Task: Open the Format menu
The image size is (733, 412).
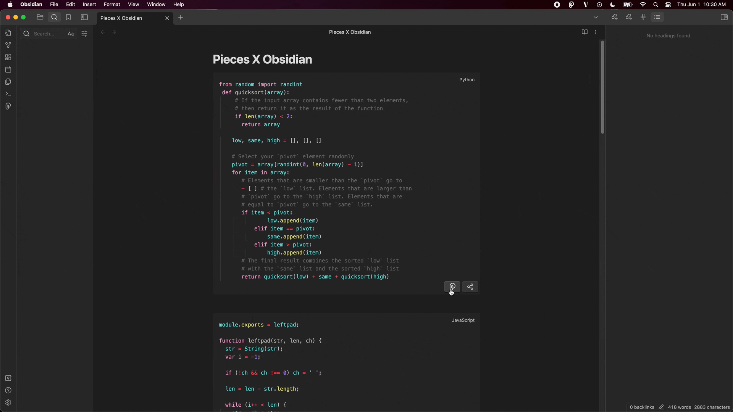Action: 112,5
